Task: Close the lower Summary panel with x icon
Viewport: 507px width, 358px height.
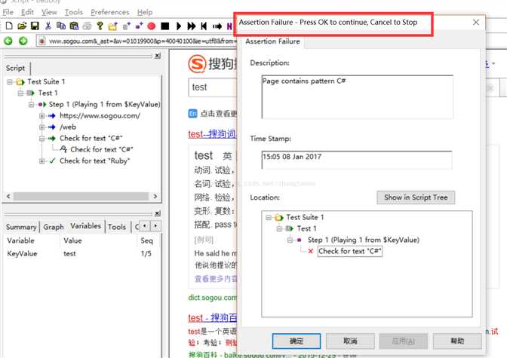Action: coord(158,213)
